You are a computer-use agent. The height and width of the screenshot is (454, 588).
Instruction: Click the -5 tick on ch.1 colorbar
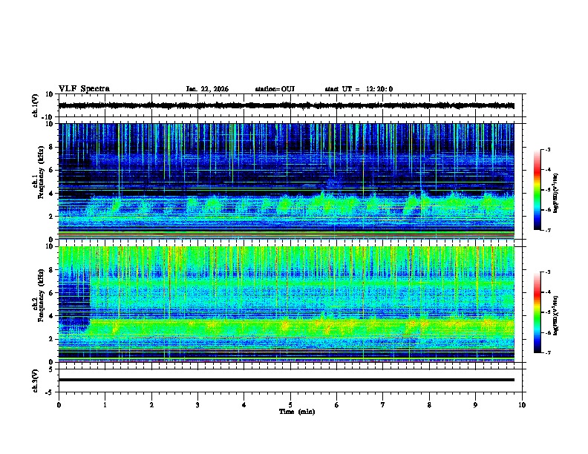pyautogui.click(x=548, y=190)
